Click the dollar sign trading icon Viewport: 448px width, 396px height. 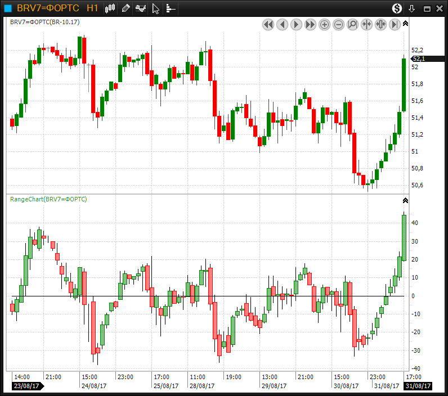tap(397, 8)
